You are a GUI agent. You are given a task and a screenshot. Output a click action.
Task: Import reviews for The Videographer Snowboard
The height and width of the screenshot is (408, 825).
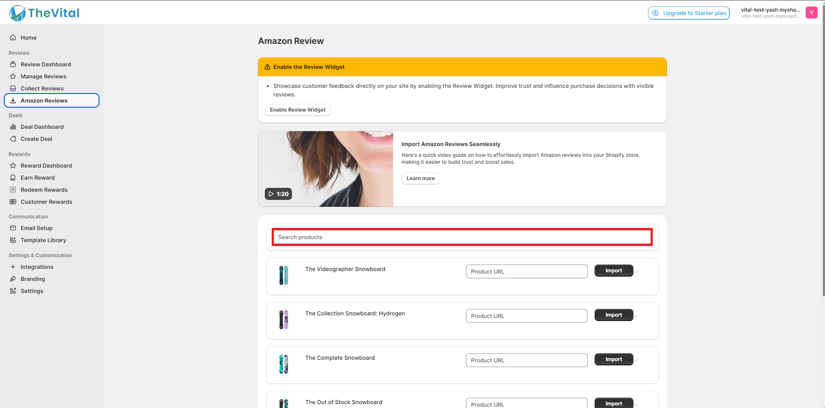coord(614,271)
